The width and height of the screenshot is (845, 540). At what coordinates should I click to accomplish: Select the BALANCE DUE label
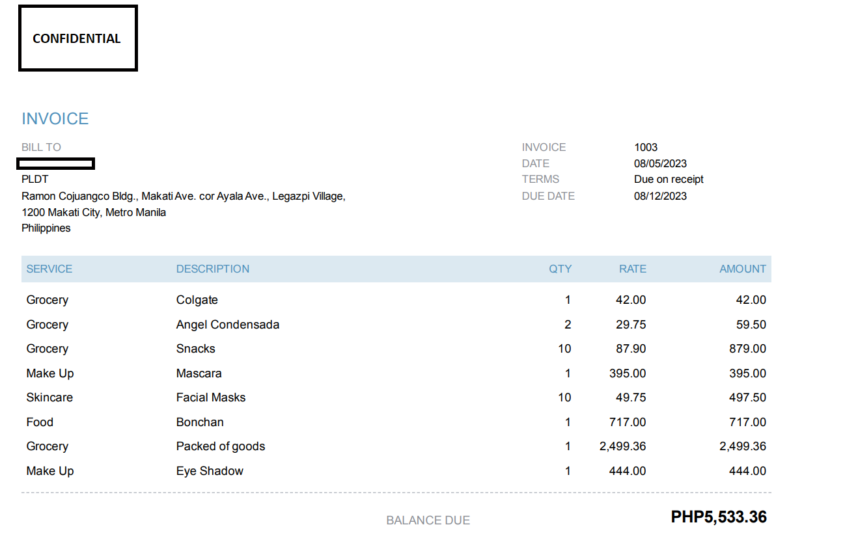coord(428,520)
